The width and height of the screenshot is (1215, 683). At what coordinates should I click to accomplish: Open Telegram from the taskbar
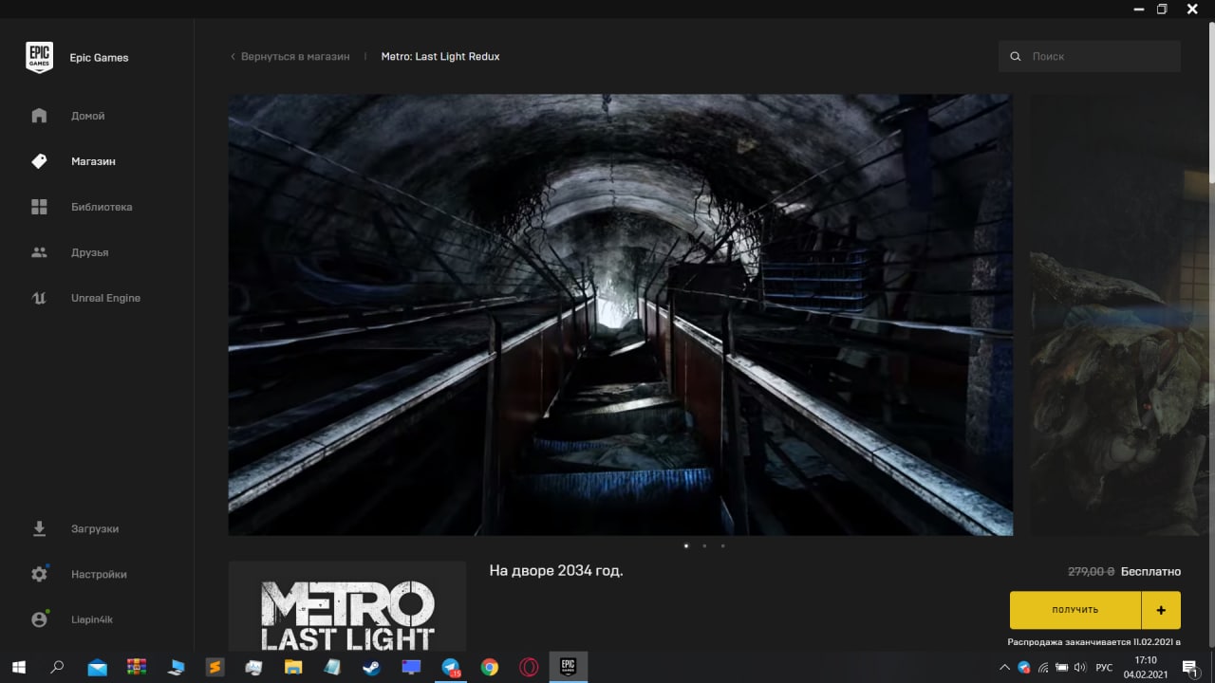(x=450, y=667)
